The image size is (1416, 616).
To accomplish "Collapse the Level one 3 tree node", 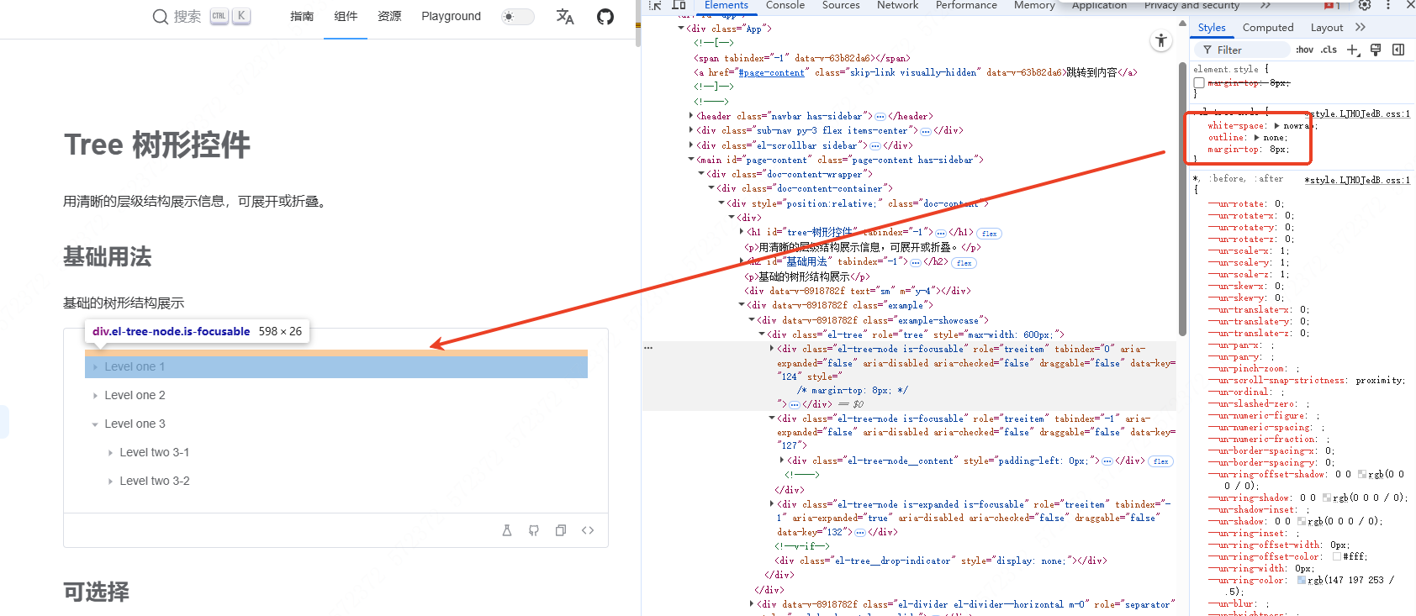I will (x=95, y=424).
